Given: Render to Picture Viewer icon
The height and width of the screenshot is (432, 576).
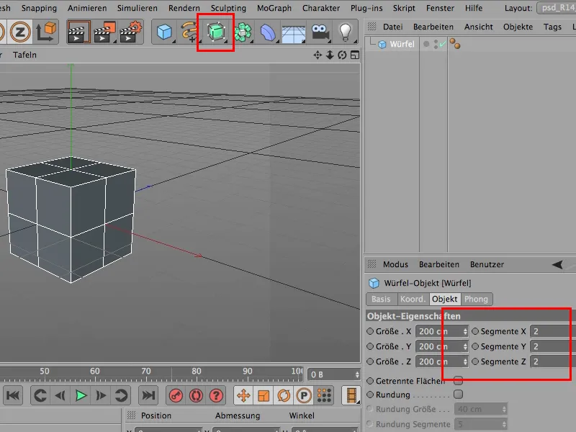Looking at the screenshot, I should [x=104, y=32].
